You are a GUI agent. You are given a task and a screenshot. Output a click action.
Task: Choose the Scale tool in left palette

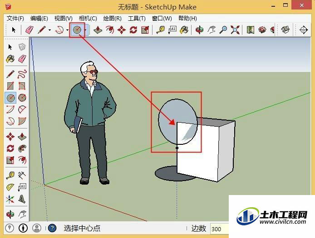[10, 160]
